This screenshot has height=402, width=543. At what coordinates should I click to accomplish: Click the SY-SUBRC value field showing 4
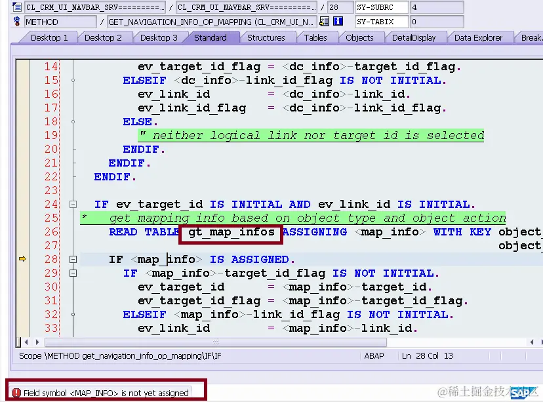[x=437, y=7]
